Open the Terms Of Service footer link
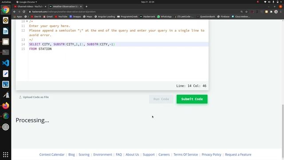The image size is (284, 160). point(185,155)
